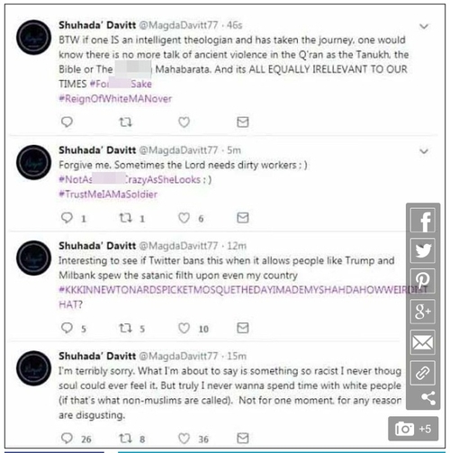Like the tweet with 36 likes

(184, 439)
